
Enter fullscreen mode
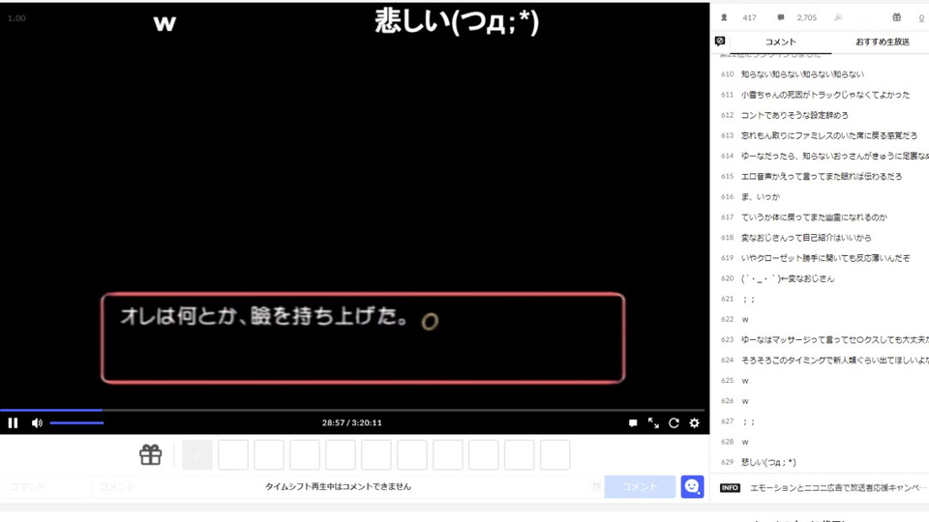[653, 422]
